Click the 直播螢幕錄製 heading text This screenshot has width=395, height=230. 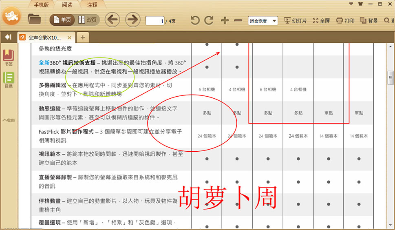[x=55, y=177]
